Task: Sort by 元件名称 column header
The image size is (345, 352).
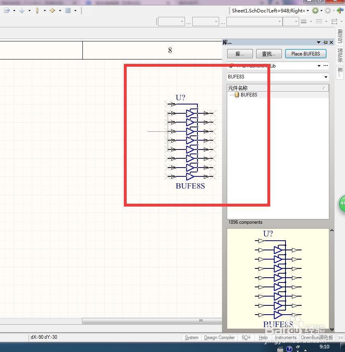Action: [x=278, y=88]
